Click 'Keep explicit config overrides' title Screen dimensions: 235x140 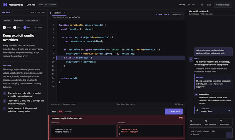pyautogui.click(x=19, y=38)
